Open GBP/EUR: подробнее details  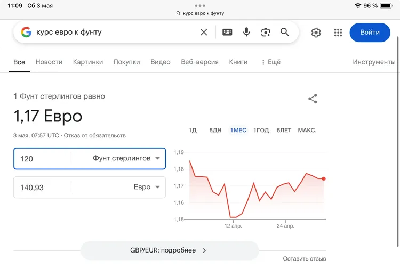pos(170,250)
